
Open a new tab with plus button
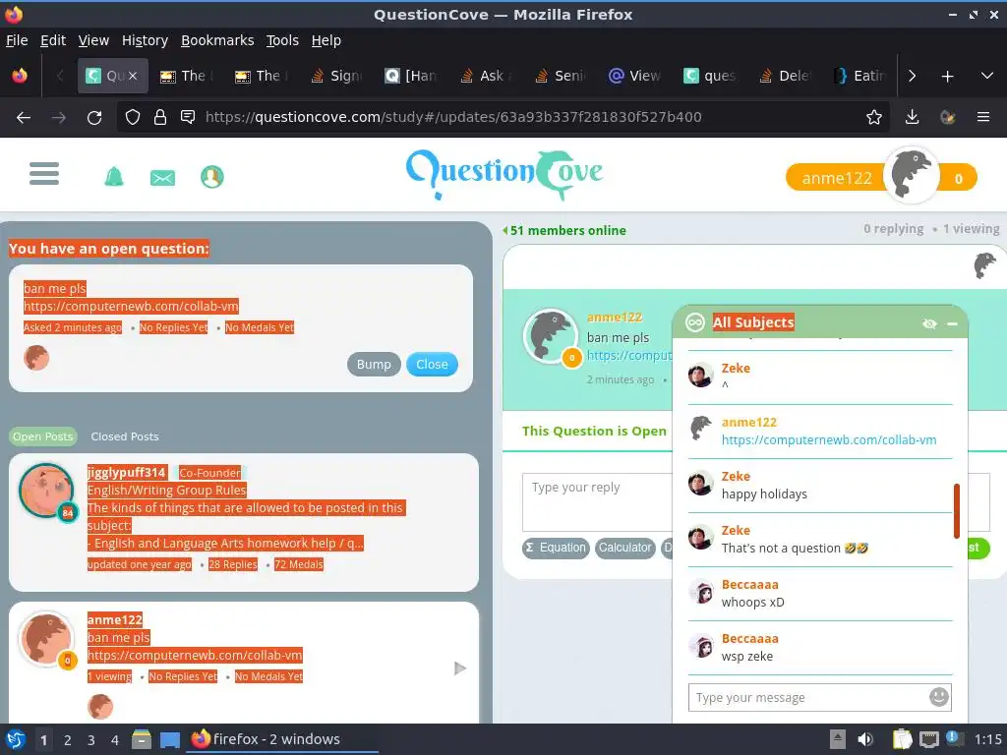click(x=947, y=76)
